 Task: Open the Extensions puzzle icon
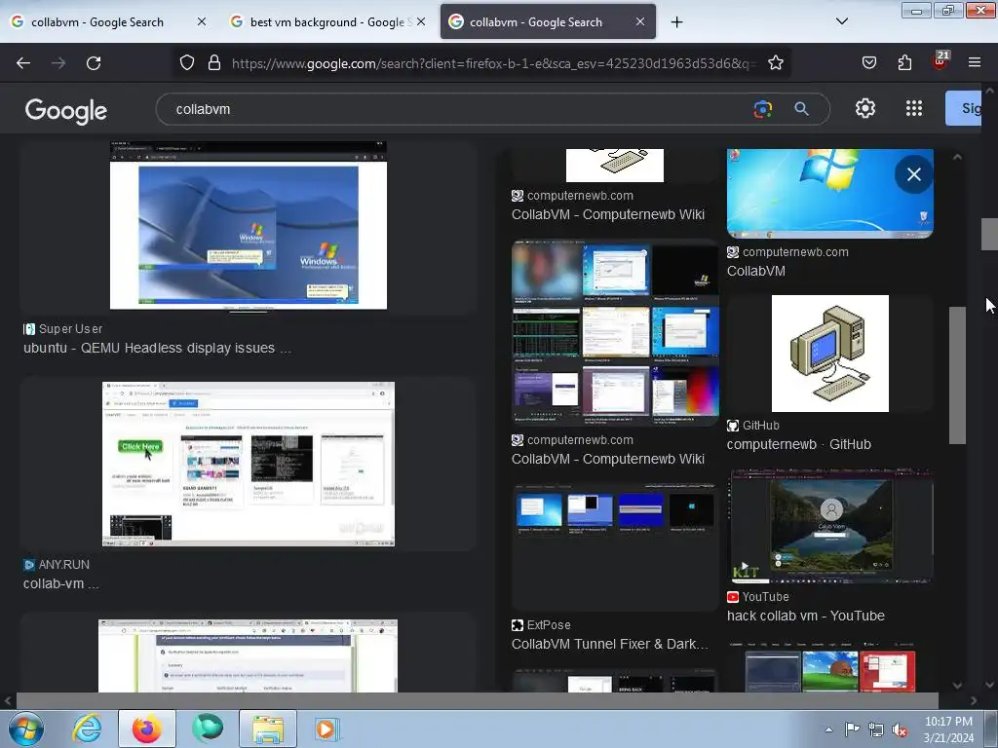click(x=904, y=63)
